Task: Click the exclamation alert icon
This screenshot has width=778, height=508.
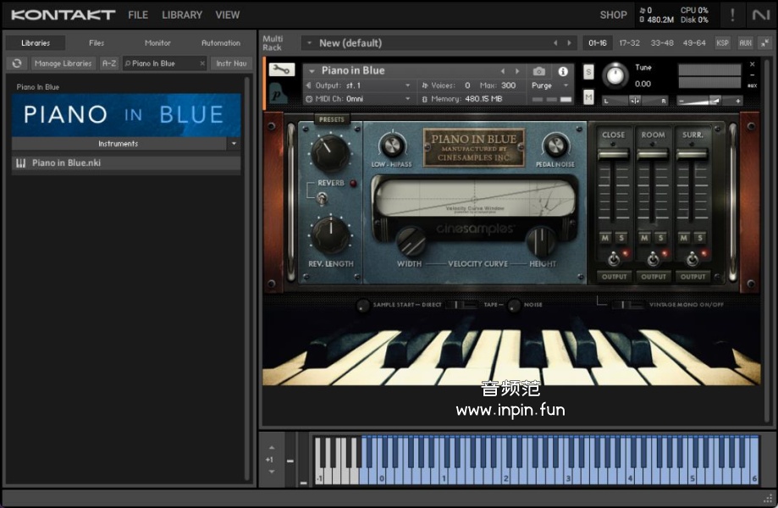Action: click(732, 14)
